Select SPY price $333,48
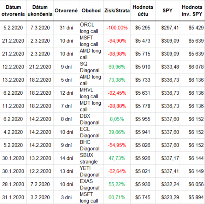Image resolution: width=205 pixels, height=204 pixels. pos(170,67)
